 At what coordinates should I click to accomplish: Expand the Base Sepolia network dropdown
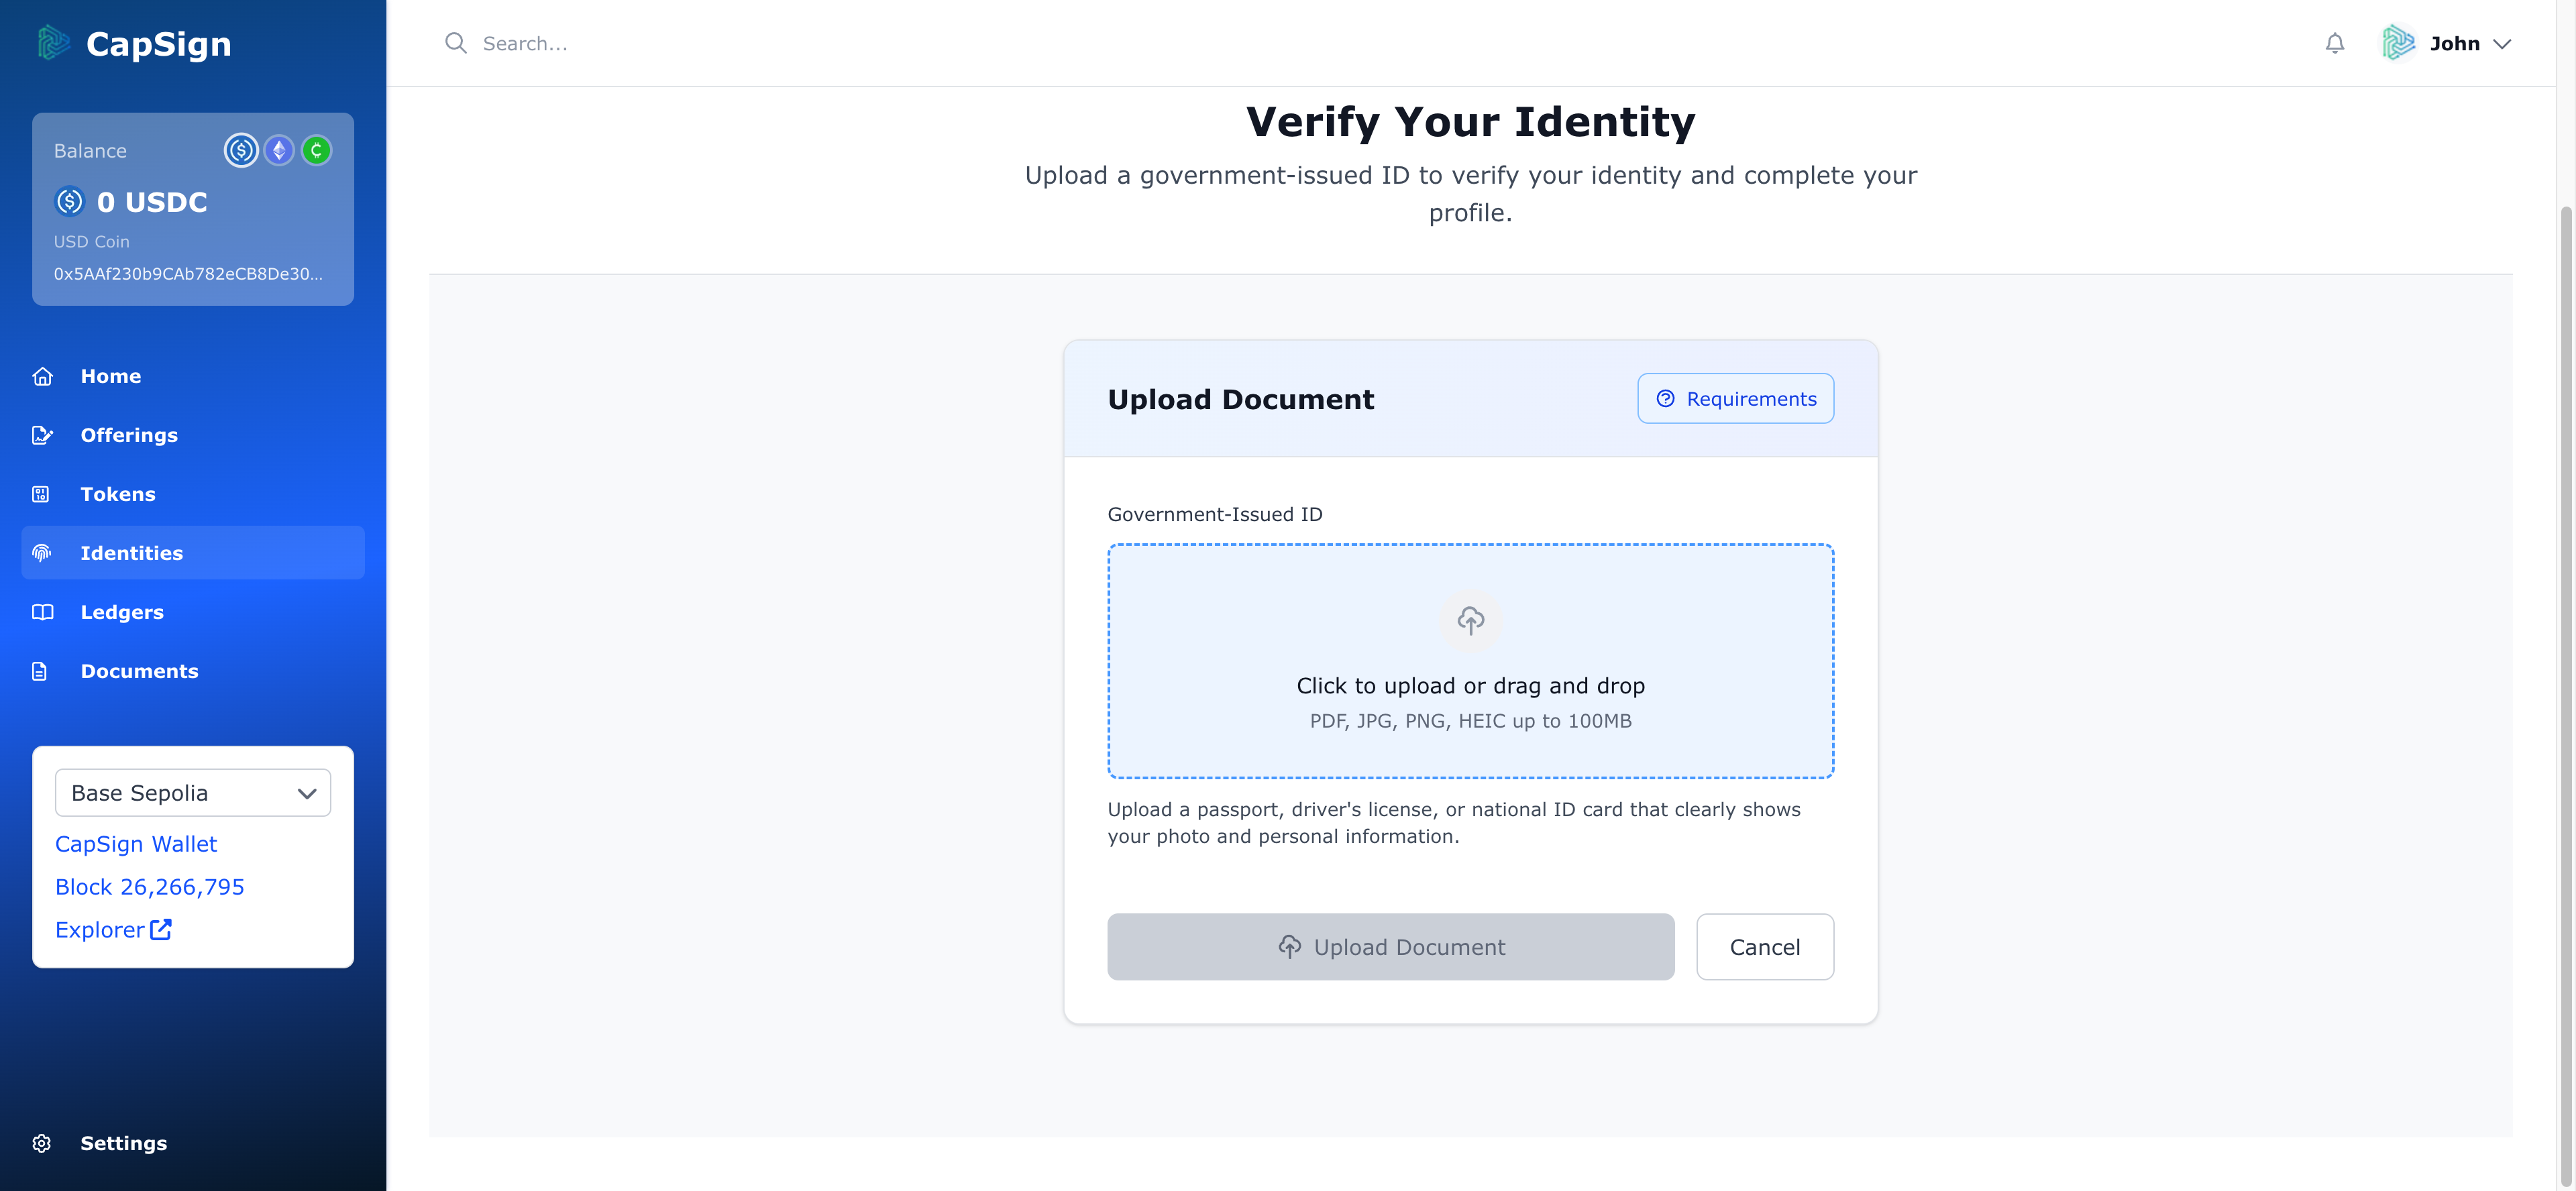pos(193,792)
